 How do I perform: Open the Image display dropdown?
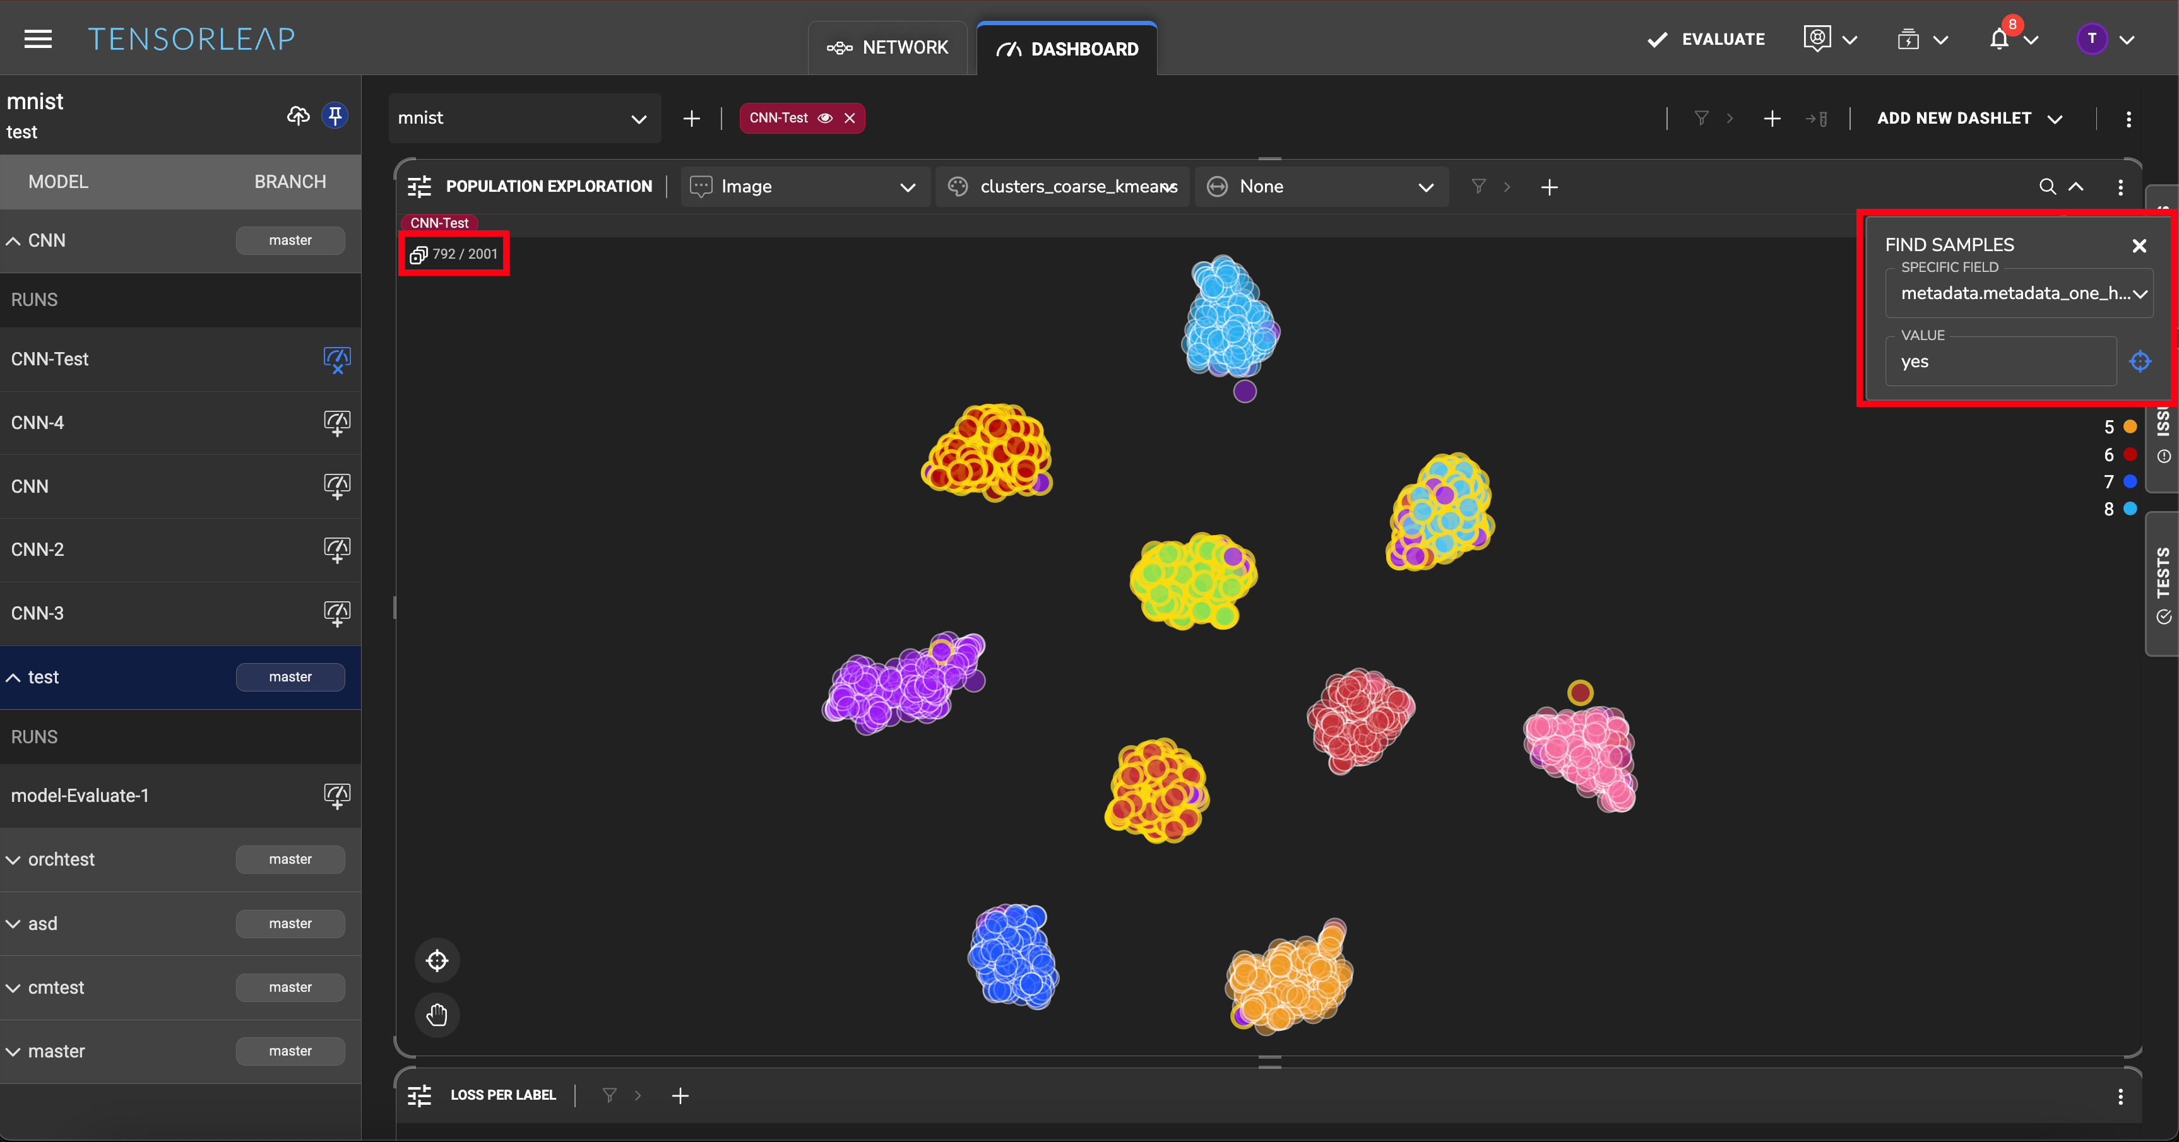(x=804, y=187)
